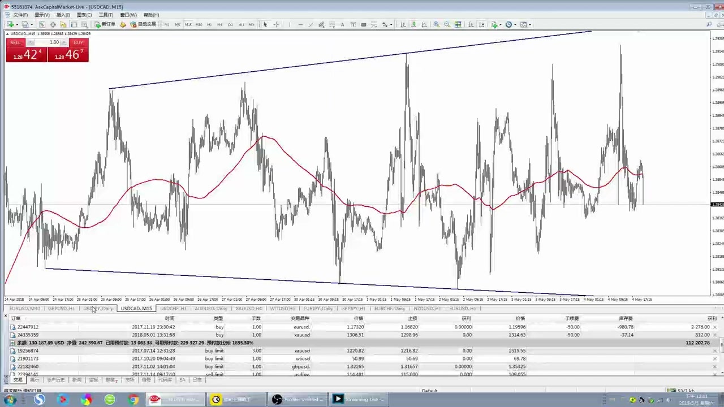Select the cursor arrow tool
This screenshot has width=724, height=407.
click(x=265, y=24)
